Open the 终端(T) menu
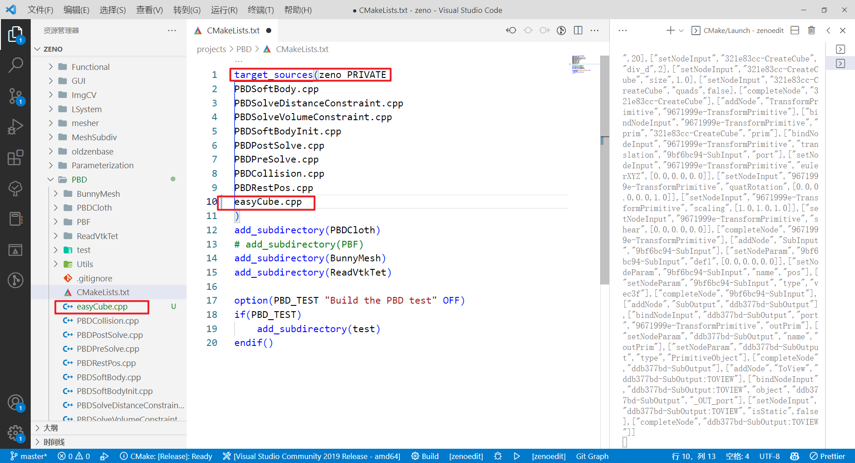The image size is (855, 463). coord(261,10)
